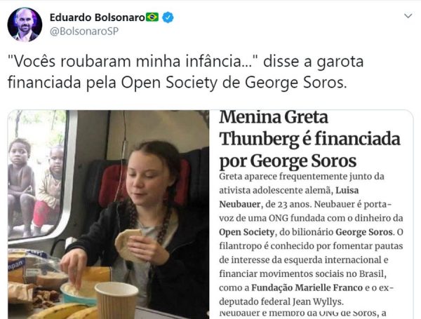This screenshot has height=319, width=421.
Task: Open the @BolsonaroSP handle link
Action: pyautogui.click(x=84, y=31)
